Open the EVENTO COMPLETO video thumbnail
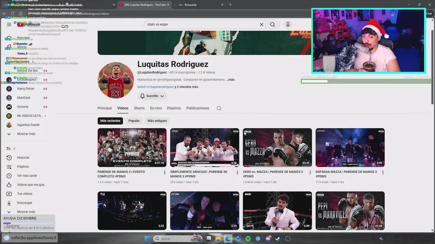This screenshot has height=244, width=435. (x=132, y=147)
